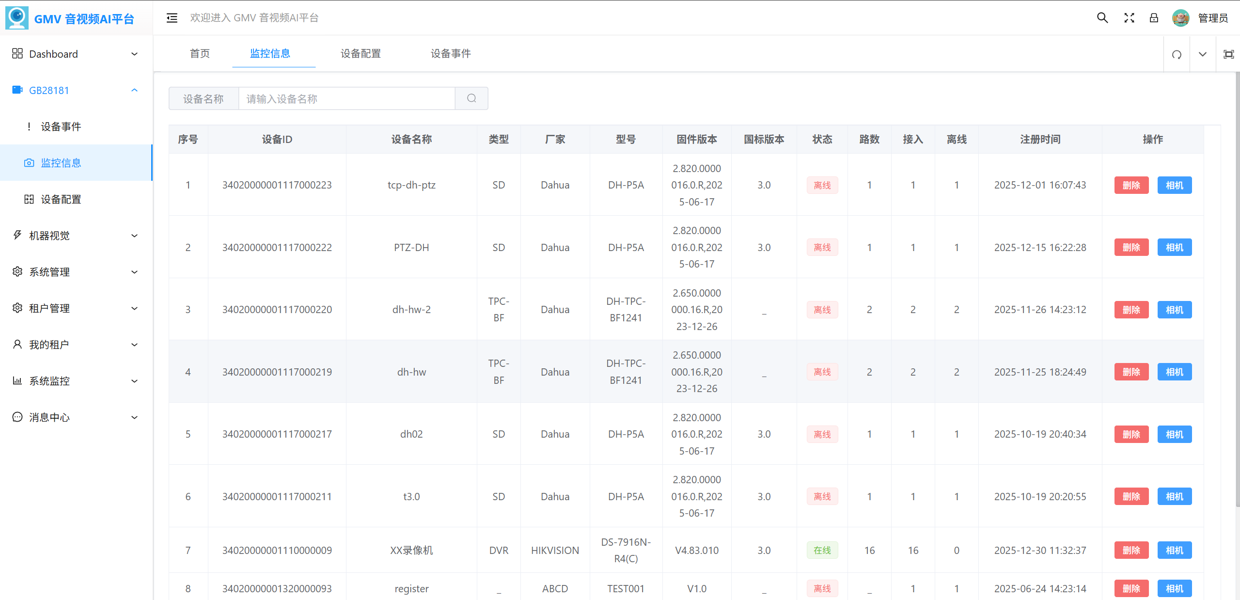Toggle fullscreen mode with the expand icon
This screenshot has width=1240, height=600.
[1129, 18]
